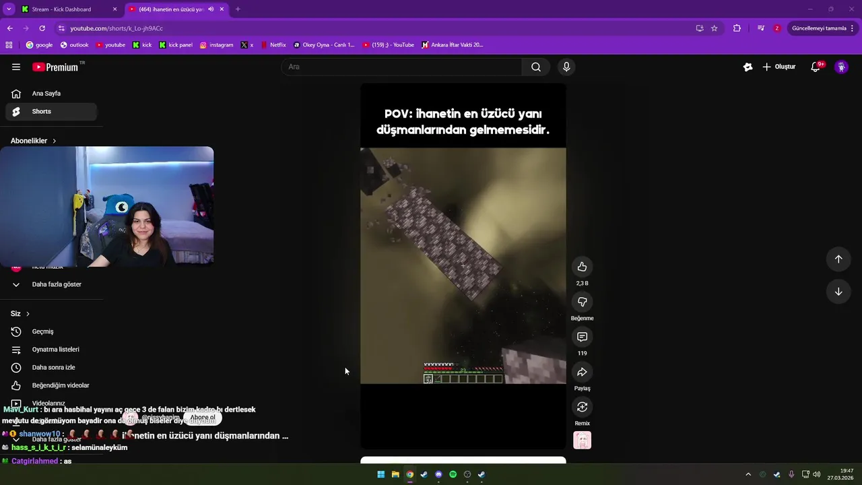Reload the page
Viewport: 862px width, 485px height.
(x=42, y=28)
